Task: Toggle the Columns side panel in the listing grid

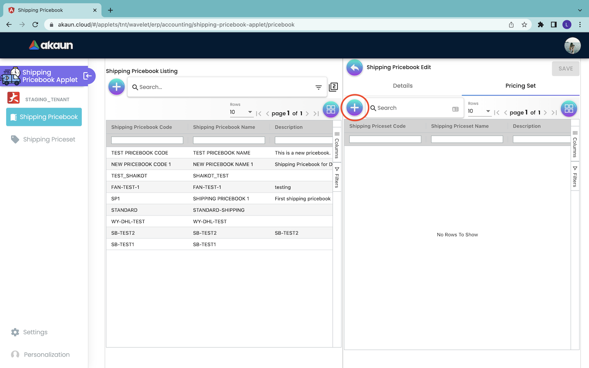Action: pyautogui.click(x=337, y=145)
